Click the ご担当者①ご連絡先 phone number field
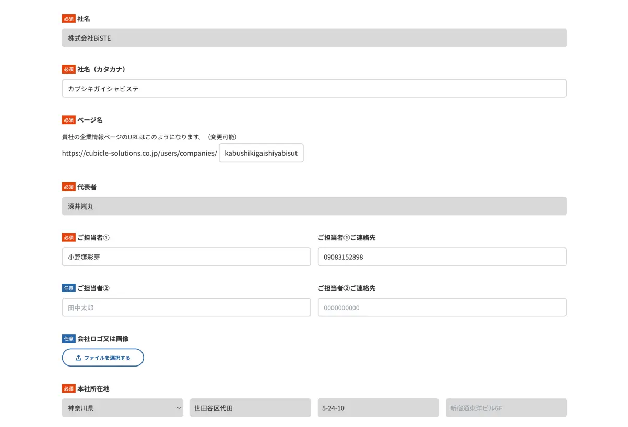 point(442,257)
